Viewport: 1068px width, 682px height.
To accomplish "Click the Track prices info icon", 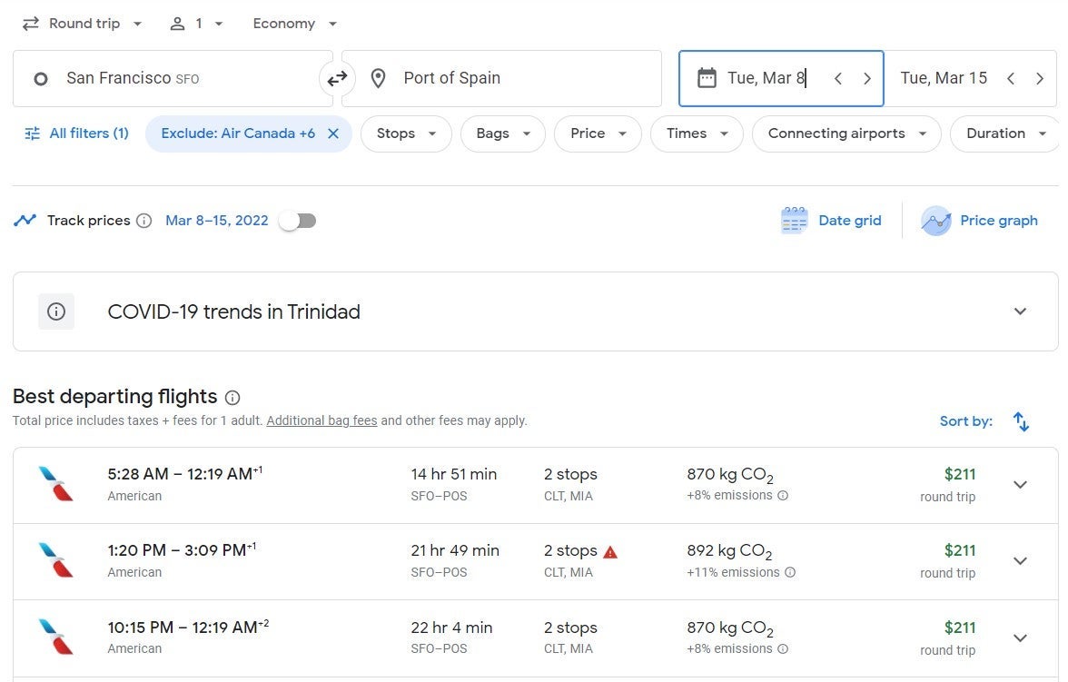I will pos(143,221).
